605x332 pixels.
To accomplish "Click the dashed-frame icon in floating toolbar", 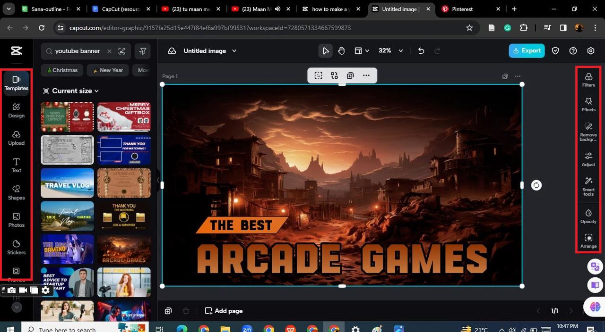I will pyautogui.click(x=318, y=75).
